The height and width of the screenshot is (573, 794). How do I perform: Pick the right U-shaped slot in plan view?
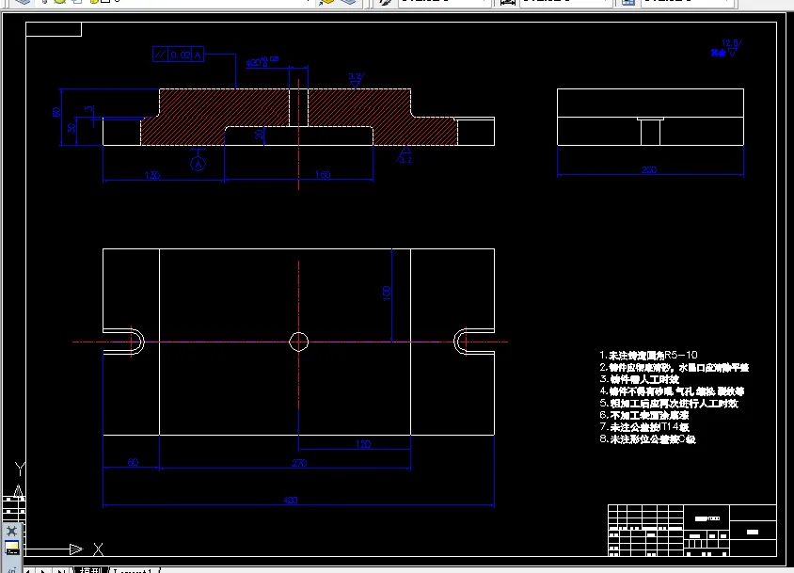coord(474,342)
